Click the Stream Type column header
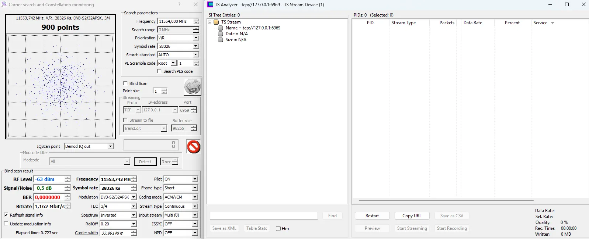 tap(403, 23)
